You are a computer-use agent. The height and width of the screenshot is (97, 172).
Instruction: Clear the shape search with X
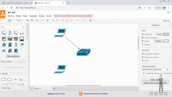tap(23, 27)
